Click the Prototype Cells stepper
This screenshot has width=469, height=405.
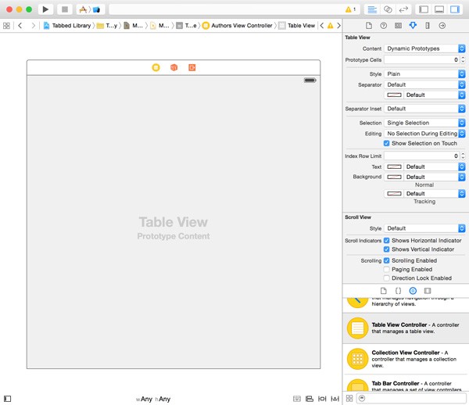pyautogui.click(x=463, y=60)
